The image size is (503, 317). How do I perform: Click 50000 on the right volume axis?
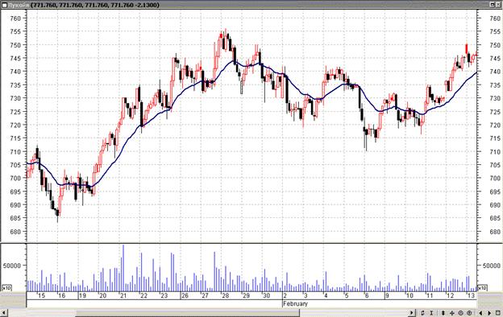(492, 266)
